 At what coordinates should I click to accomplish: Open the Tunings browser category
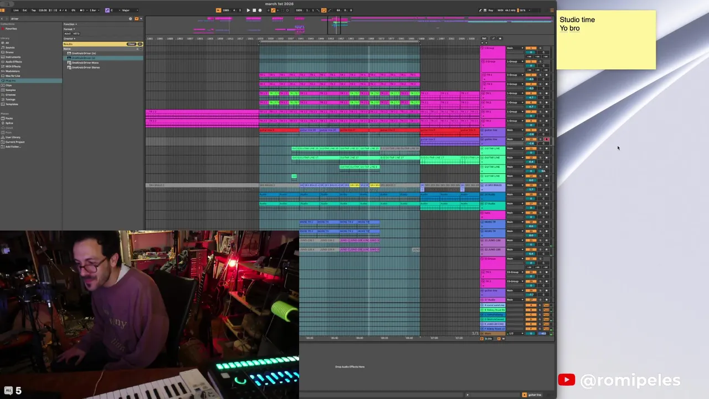pos(11,100)
